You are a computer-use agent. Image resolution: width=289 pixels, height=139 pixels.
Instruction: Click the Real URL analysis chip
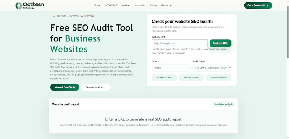point(164,78)
